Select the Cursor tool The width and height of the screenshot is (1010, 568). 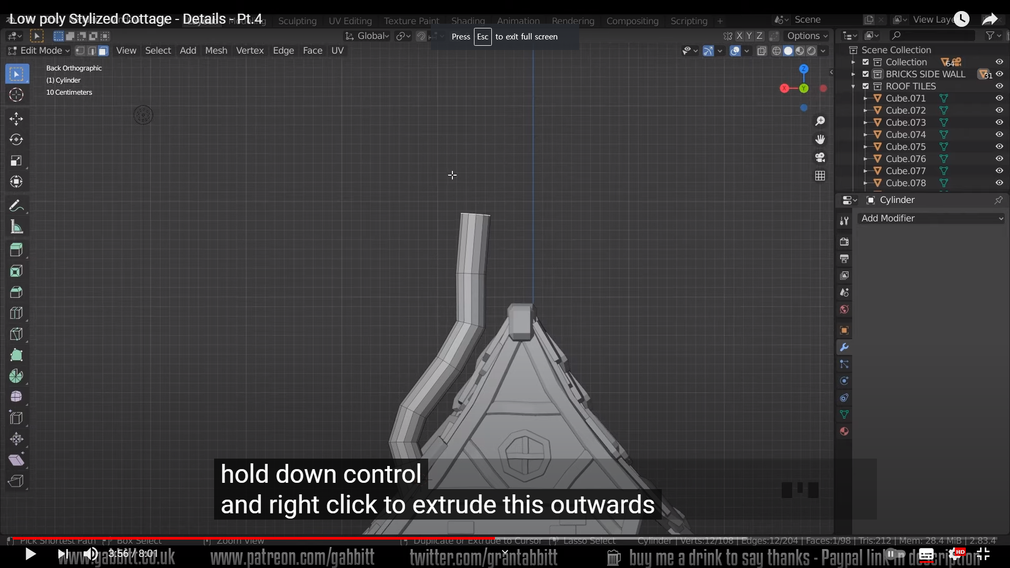coord(16,95)
